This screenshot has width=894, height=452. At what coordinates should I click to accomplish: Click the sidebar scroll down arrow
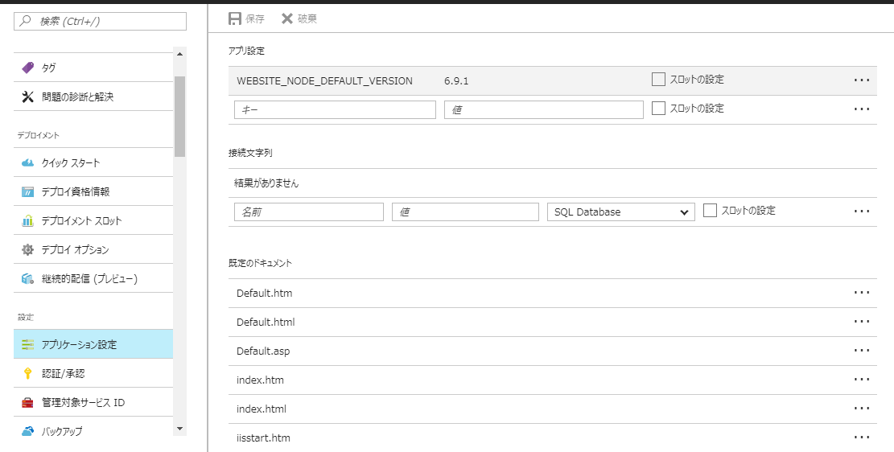coord(180,428)
